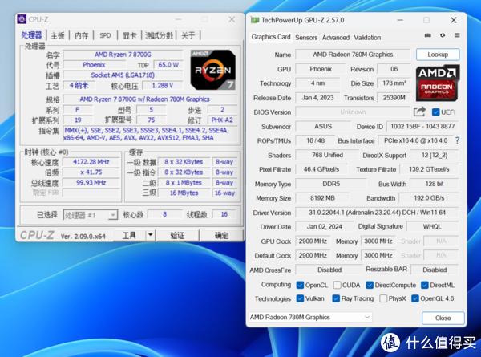Open the GPU selection dropdown in GPU-Z

310,317
